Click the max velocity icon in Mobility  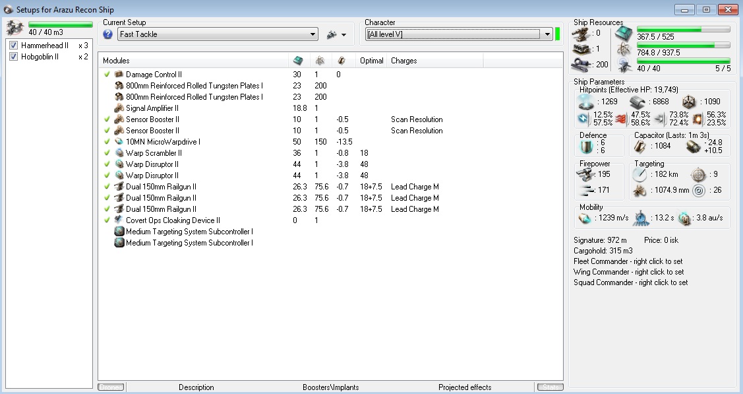pyautogui.click(x=585, y=218)
